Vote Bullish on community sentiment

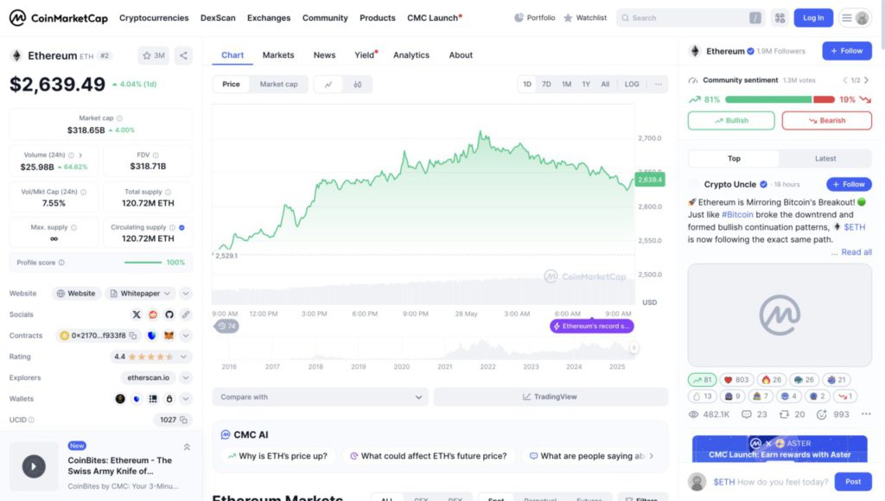tap(731, 121)
